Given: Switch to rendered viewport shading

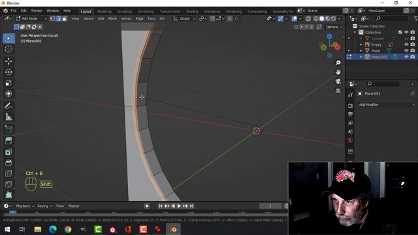Looking at the screenshot, I should pos(334,19).
